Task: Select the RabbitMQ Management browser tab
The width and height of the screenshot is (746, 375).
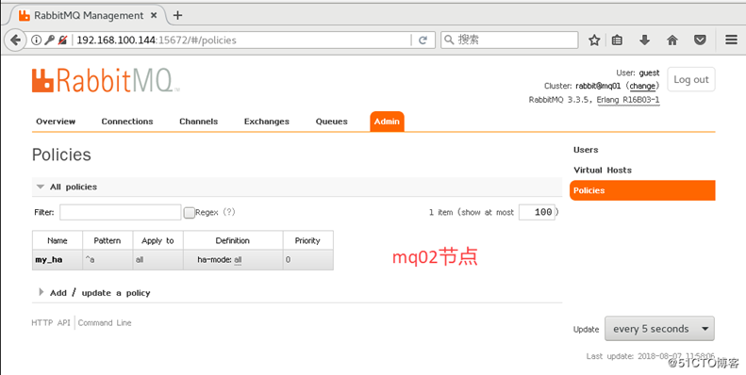Action: (89, 15)
